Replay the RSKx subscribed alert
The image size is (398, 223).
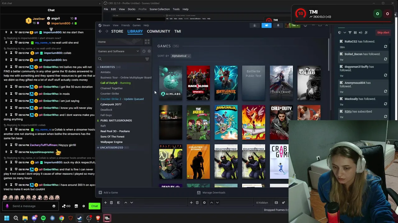(x=386, y=116)
